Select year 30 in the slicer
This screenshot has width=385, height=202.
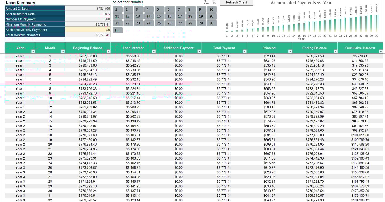211,23
